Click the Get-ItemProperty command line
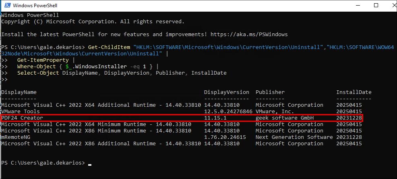 tap(46, 60)
